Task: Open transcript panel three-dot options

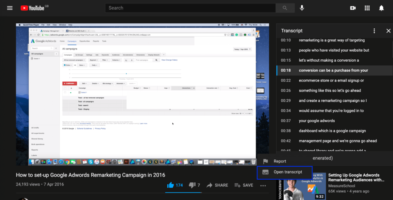Action: pos(374,31)
